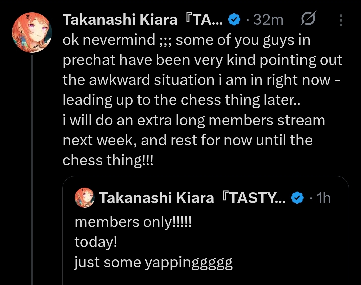This screenshot has height=285, width=361.
Task: Click the verified badge beside the 32m timestamp
Action: pos(234,20)
